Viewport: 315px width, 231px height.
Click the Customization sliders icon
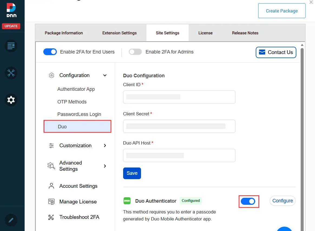tap(51, 146)
